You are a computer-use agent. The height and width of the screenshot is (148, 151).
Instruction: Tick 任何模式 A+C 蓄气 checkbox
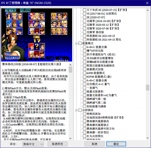[x=85, y=84]
